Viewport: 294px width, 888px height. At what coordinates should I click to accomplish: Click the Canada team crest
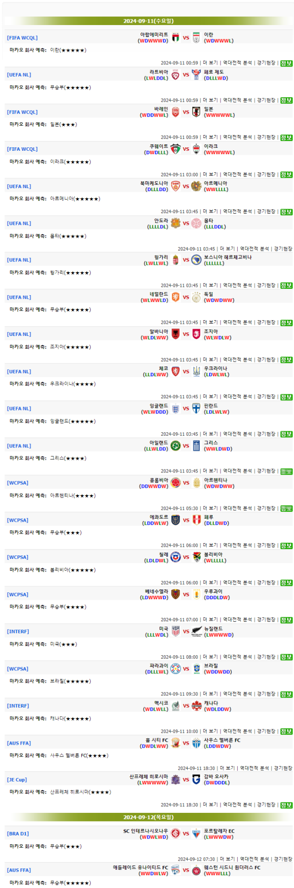196,706
